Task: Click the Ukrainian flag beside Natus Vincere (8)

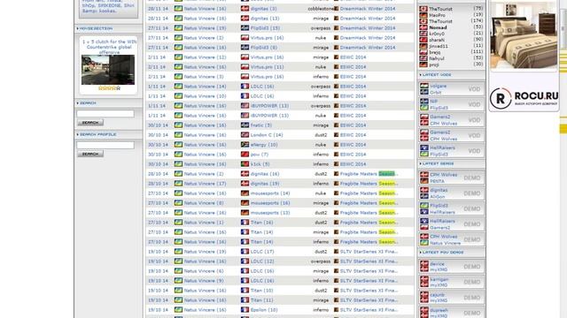Action: click(178, 203)
